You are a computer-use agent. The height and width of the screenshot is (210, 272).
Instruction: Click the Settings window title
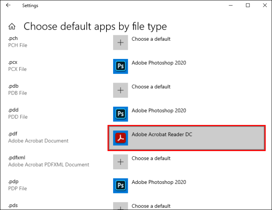30,6
